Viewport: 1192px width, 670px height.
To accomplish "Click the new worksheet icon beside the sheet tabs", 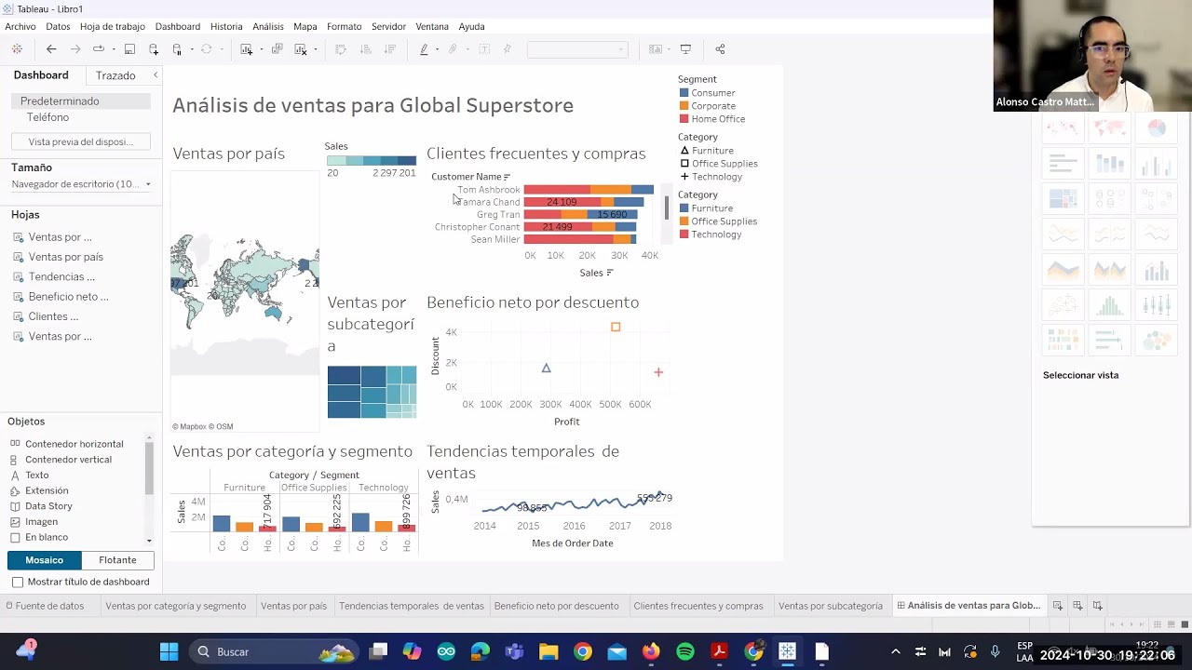I will click(1058, 606).
